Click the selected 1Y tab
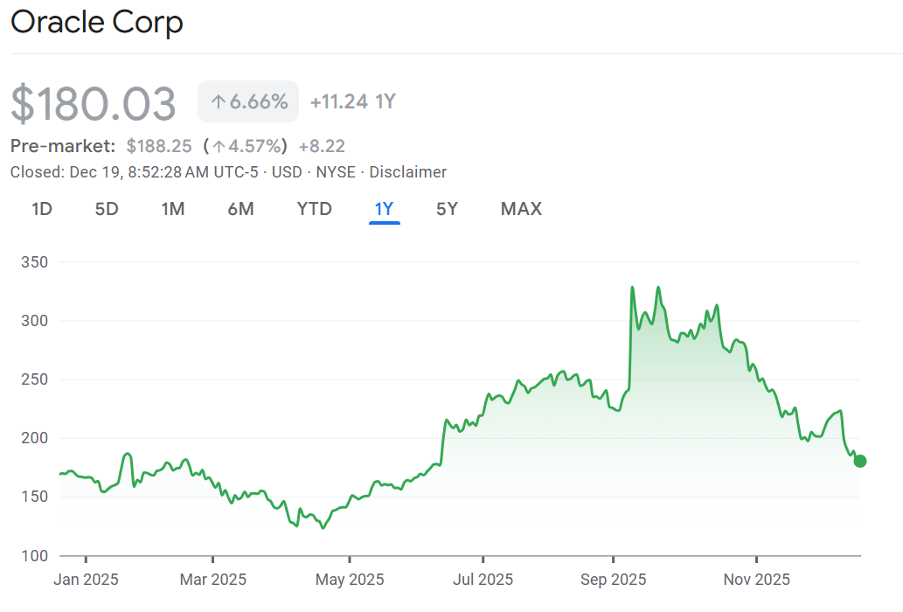The width and height of the screenshot is (903, 612). (x=385, y=209)
